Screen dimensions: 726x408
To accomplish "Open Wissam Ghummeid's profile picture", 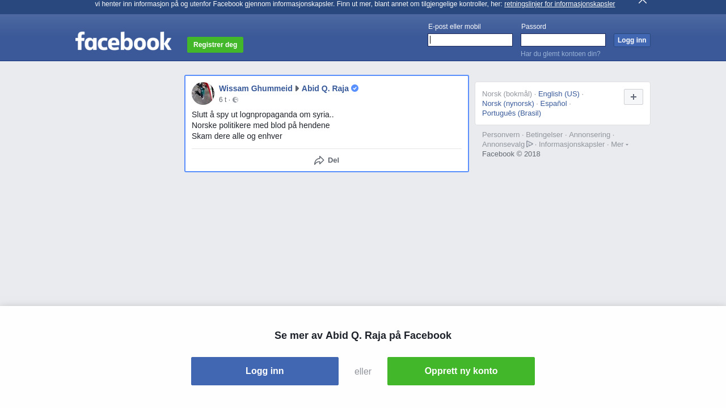I will coord(203,93).
